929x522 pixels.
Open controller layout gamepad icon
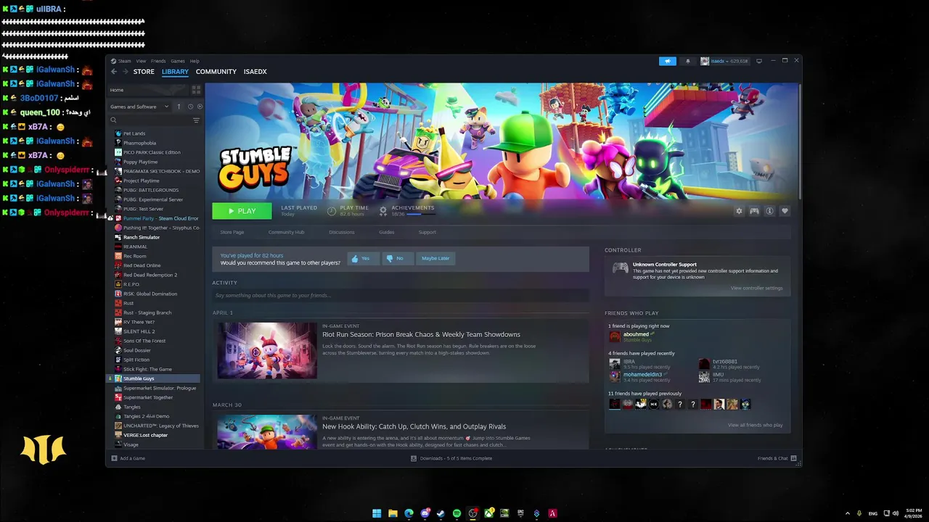(754, 211)
